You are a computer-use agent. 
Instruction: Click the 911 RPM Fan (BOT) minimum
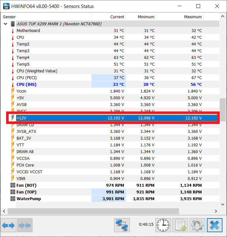[x=145, y=185]
